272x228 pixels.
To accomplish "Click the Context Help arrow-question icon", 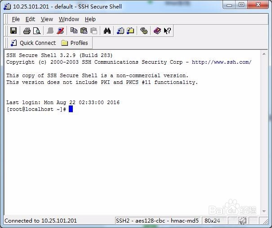I will pos(167,31).
